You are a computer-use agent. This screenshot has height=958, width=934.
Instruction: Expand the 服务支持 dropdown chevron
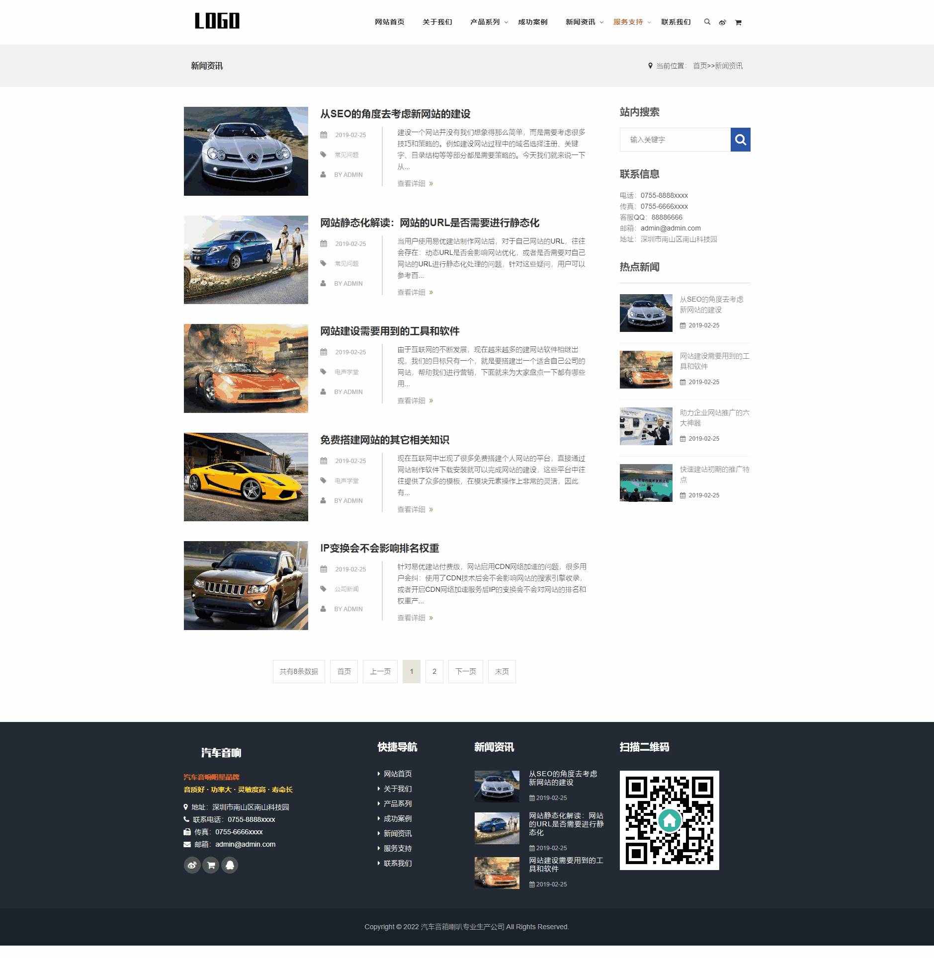pyautogui.click(x=649, y=22)
